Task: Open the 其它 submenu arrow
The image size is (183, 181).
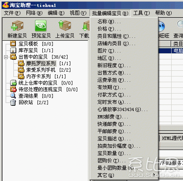Action: coord(154,174)
